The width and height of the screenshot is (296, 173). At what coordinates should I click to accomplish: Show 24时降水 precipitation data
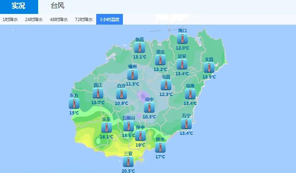pyautogui.click(x=34, y=20)
